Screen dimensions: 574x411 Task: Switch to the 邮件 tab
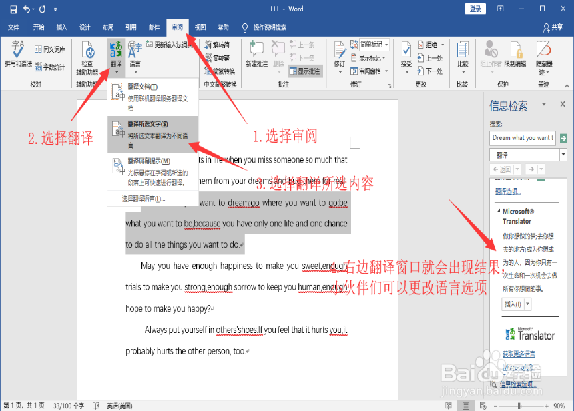[154, 27]
